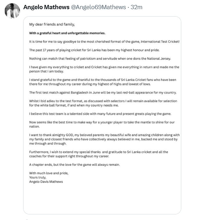Image resolution: width=203 pixels, height=220 pixels.
Task: Open the attached retirement letter image
Action: point(102,115)
